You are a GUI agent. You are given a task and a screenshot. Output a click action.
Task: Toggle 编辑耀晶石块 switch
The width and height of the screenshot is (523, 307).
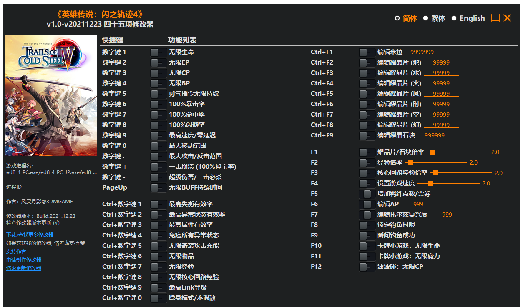coord(367,135)
